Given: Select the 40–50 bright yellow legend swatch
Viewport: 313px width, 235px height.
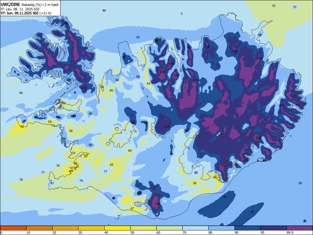Looking at the screenshot, I should tap(117, 228).
